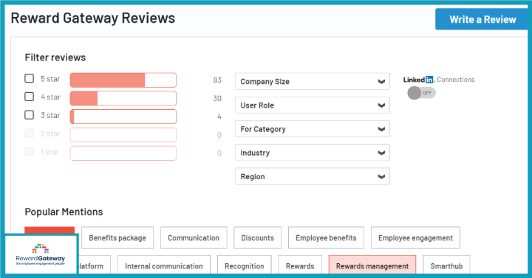Click the 5 star label text
Viewport: 532px width, 278px height.
click(x=50, y=79)
